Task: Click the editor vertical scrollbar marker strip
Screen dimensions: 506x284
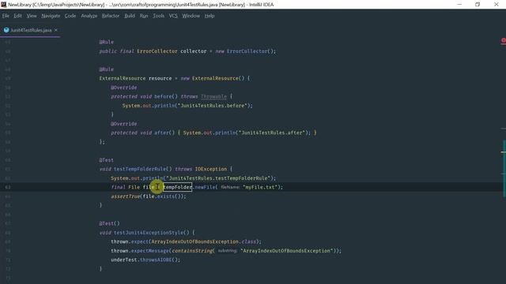Action: point(504,161)
